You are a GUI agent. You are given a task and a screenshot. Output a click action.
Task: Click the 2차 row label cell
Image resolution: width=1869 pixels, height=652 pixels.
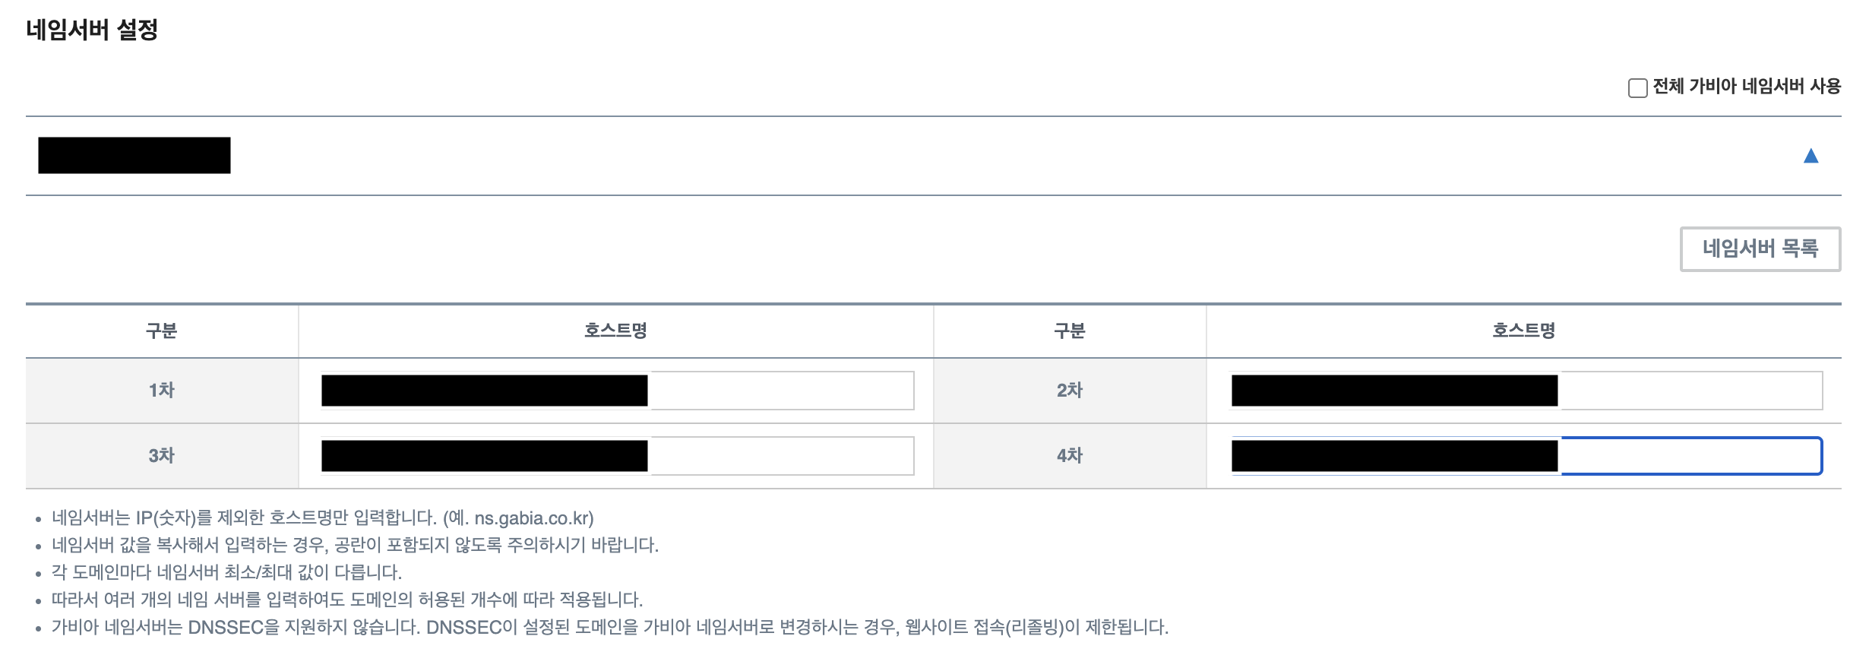(x=1067, y=390)
